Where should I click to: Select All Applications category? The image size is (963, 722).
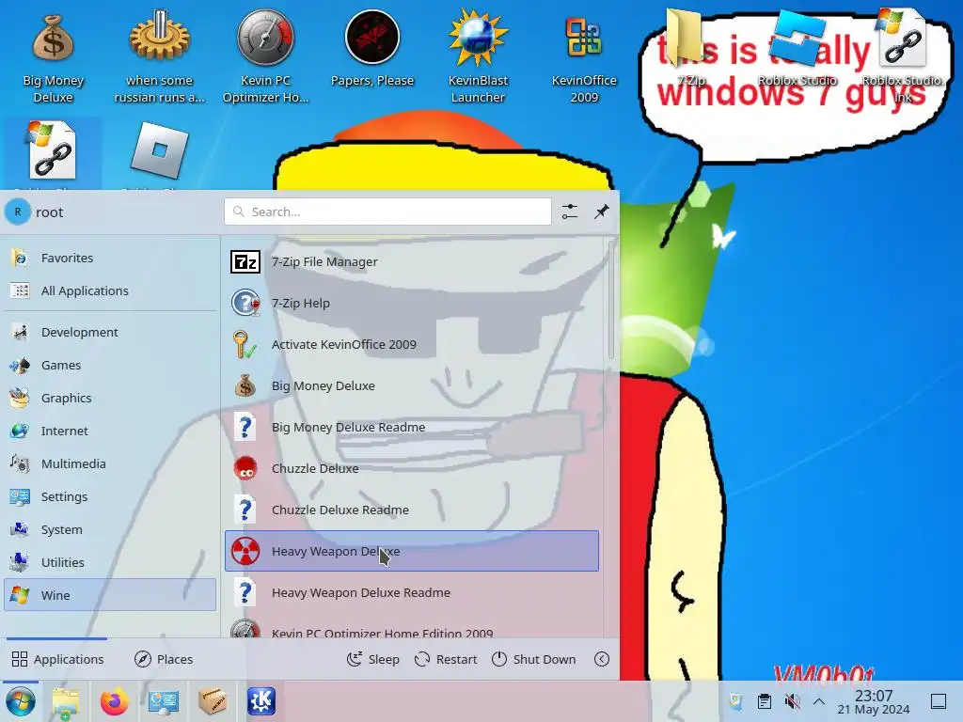coord(110,290)
